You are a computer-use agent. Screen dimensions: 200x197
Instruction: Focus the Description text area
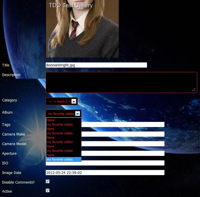click(x=121, y=82)
